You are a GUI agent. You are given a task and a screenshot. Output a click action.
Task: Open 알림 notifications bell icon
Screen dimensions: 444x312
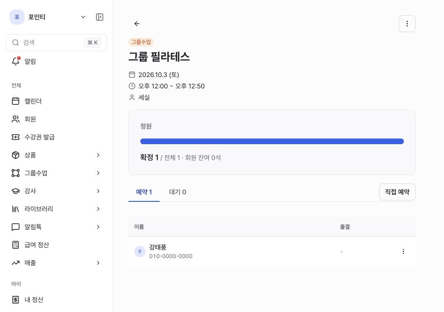[16, 61]
